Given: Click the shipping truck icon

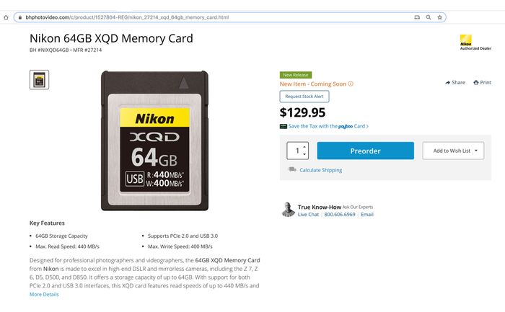Looking at the screenshot, I should point(291,169).
